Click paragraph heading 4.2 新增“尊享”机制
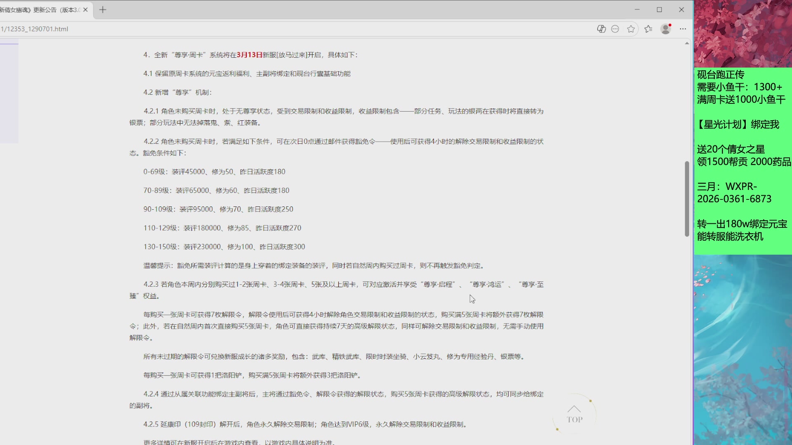792x445 pixels. coord(177,92)
